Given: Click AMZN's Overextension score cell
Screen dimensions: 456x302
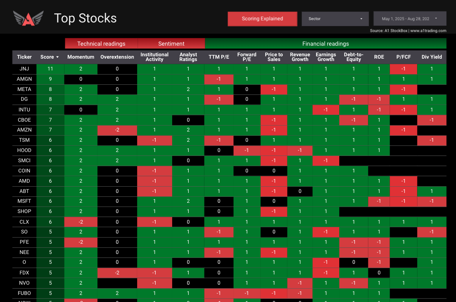Looking at the screenshot, I should pos(117,130).
